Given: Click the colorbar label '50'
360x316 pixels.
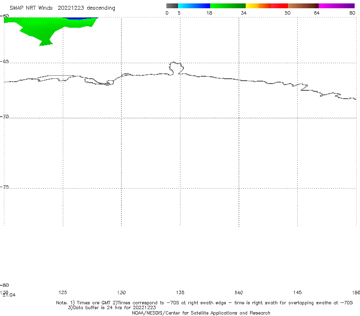Looking at the screenshot, I should [x=288, y=13].
